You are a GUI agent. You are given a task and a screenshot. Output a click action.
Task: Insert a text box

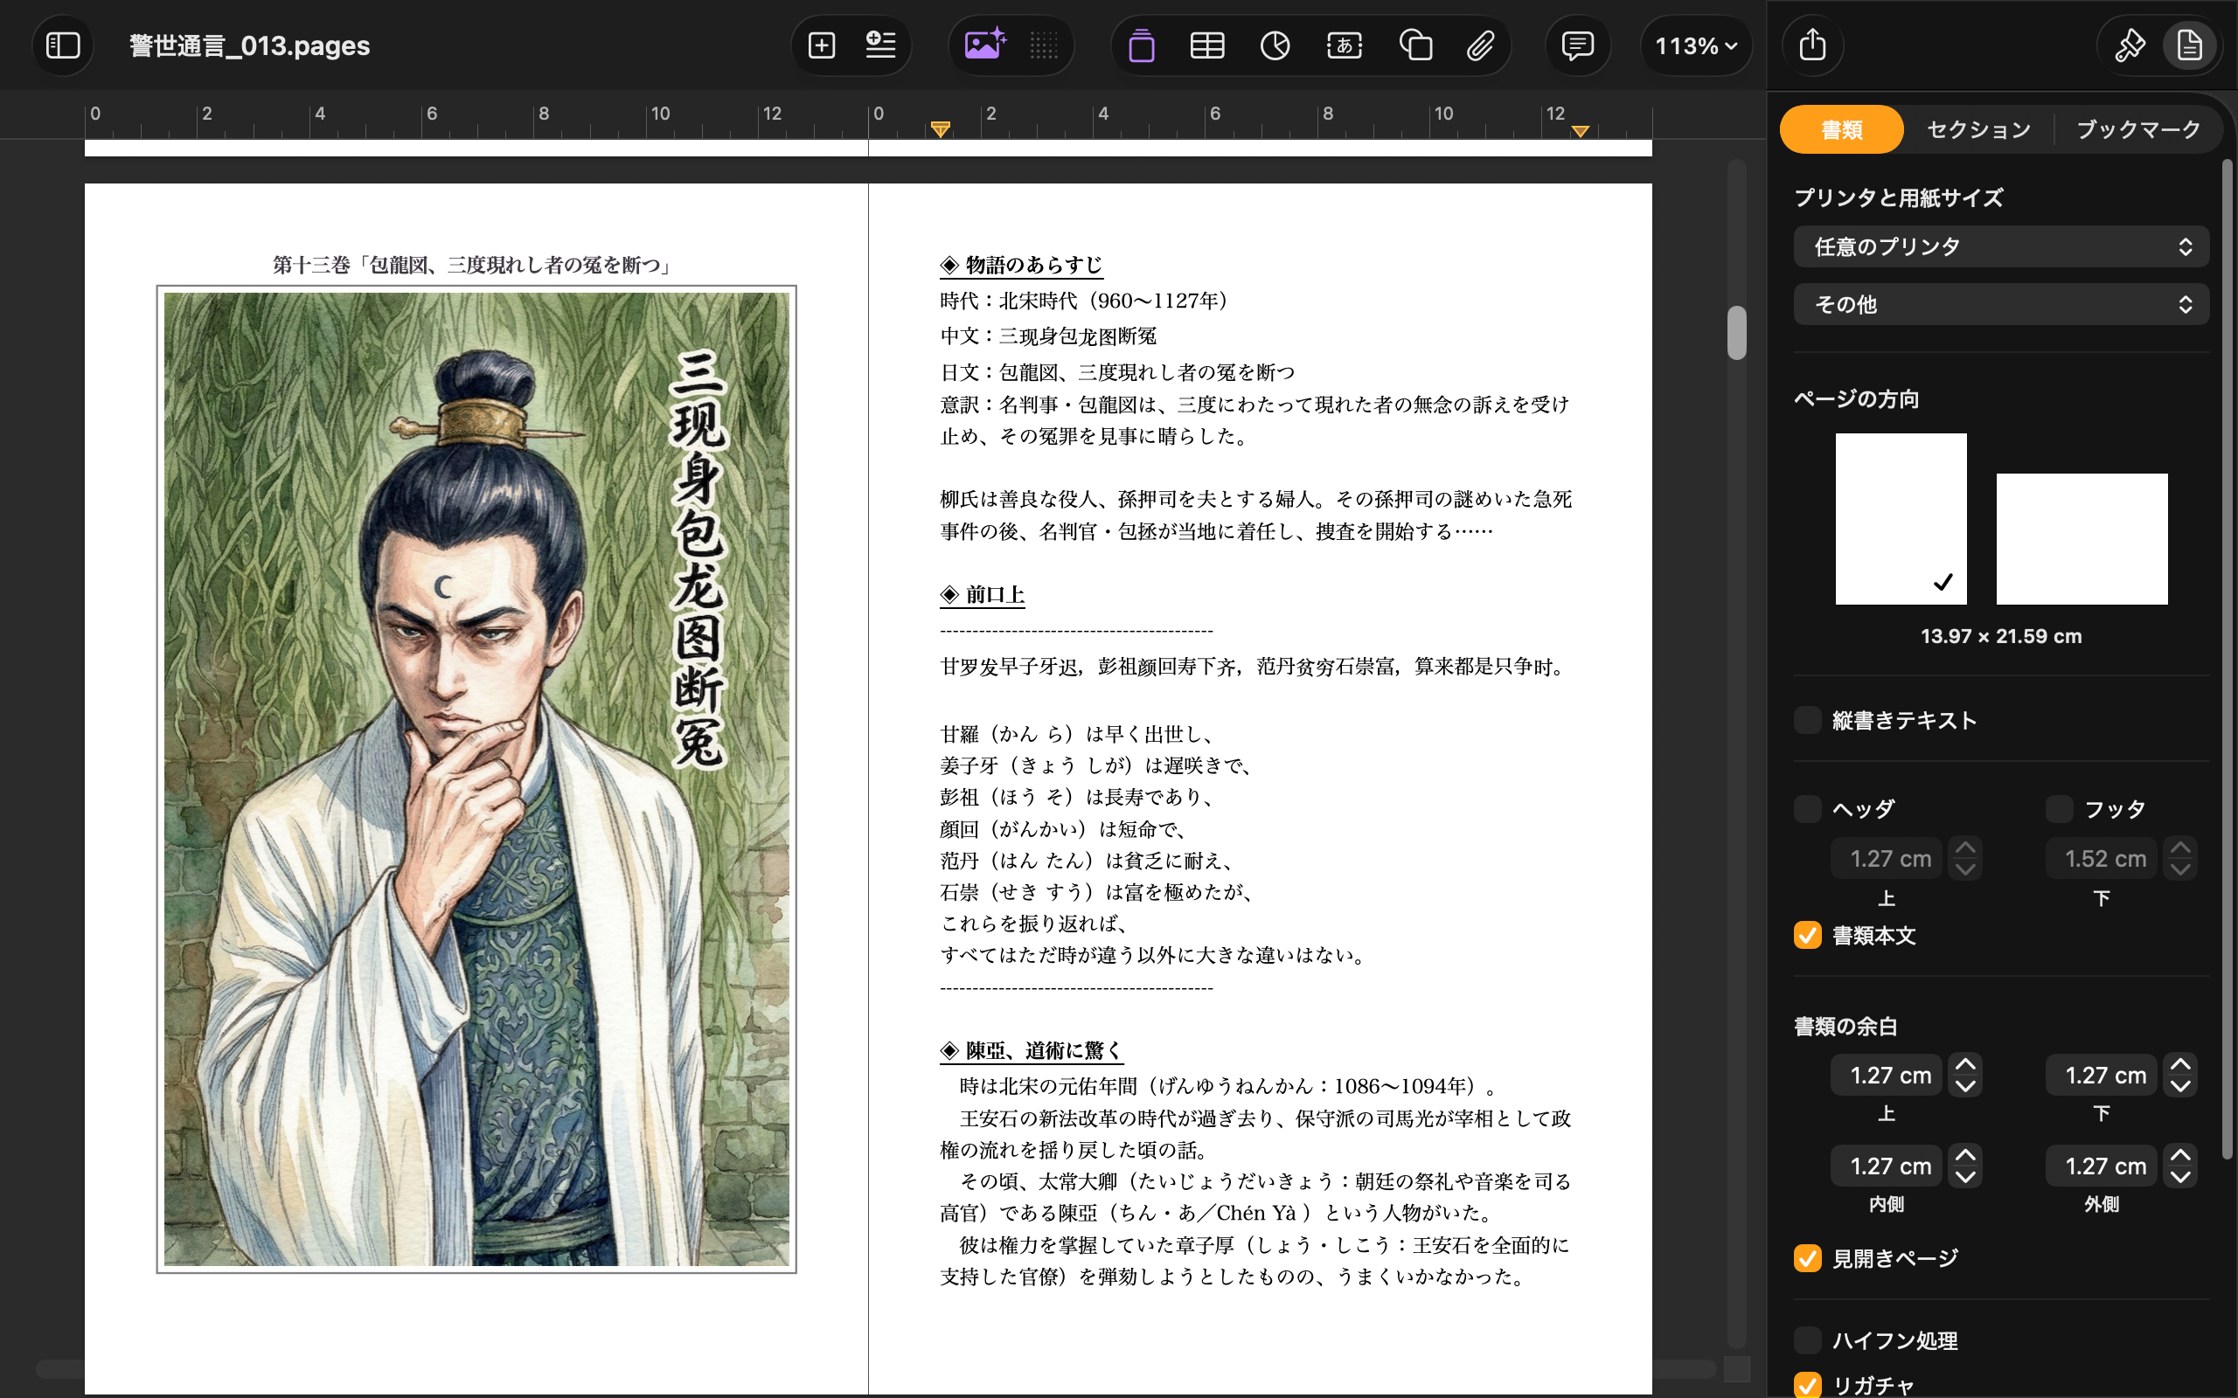1345,45
